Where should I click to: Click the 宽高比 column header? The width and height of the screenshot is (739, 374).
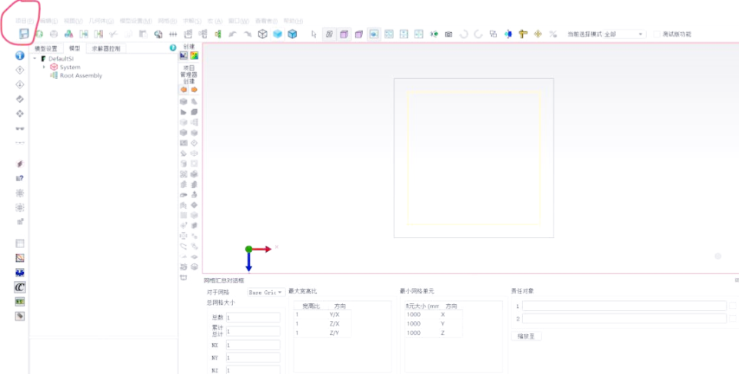311,306
